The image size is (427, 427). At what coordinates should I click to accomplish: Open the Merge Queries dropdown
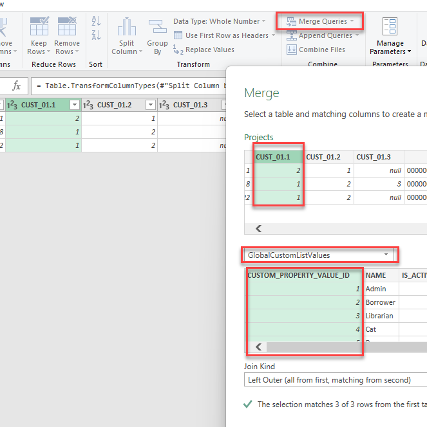point(352,21)
